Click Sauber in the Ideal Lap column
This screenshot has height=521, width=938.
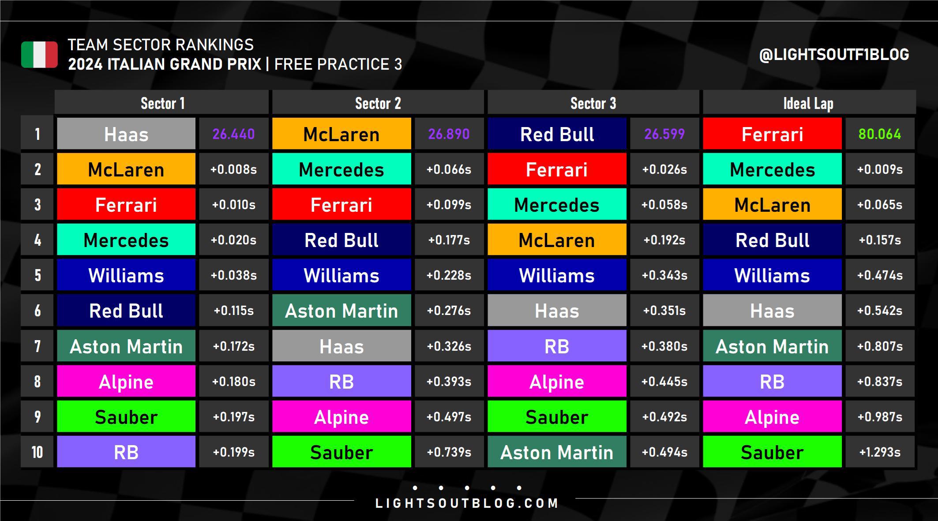(772, 452)
